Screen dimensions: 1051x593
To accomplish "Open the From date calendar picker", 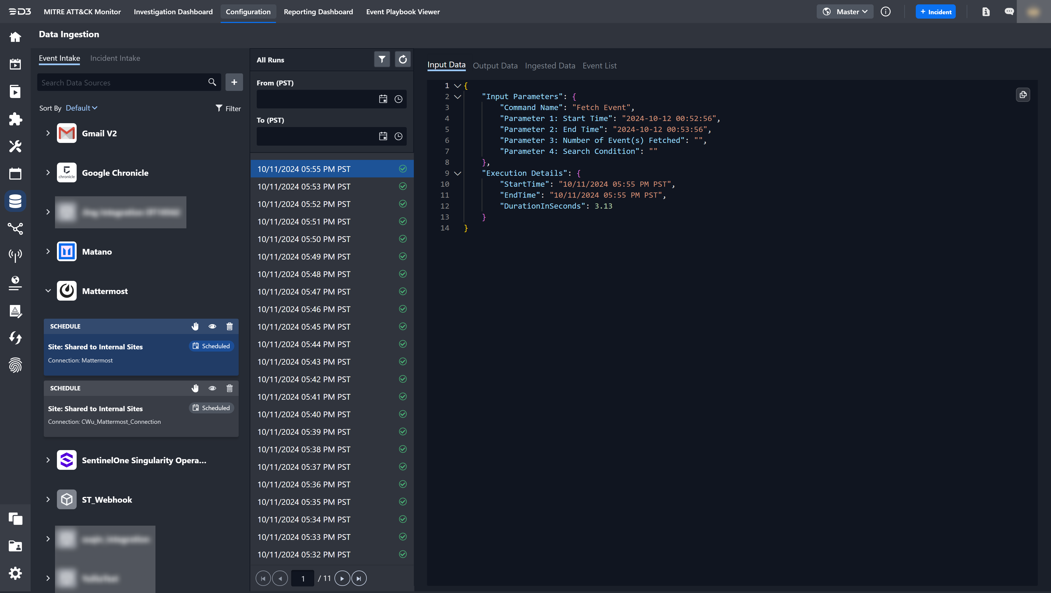I will point(383,99).
